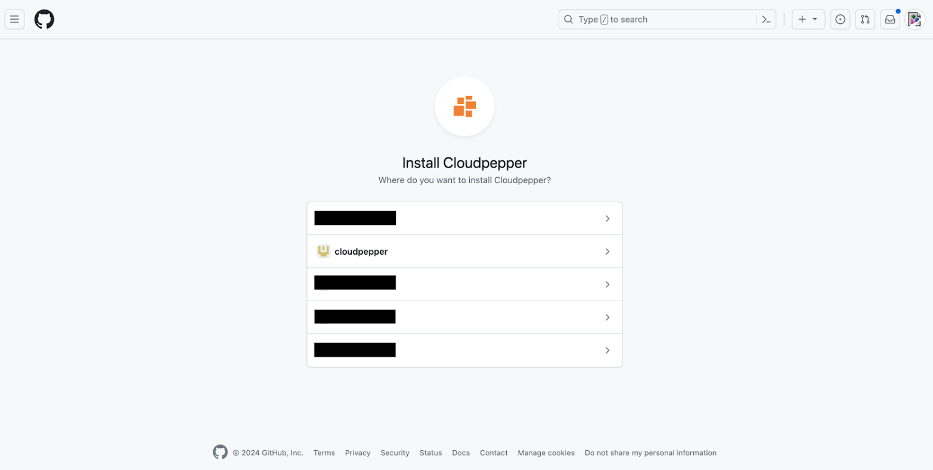Image resolution: width=933 pixels, height=470 pixels.
Task: Open the GitHub Docs link
Action: click(460, 453)
